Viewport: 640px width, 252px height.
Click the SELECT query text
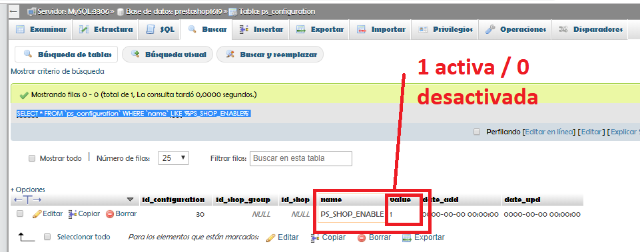click(x=133, y=113)
